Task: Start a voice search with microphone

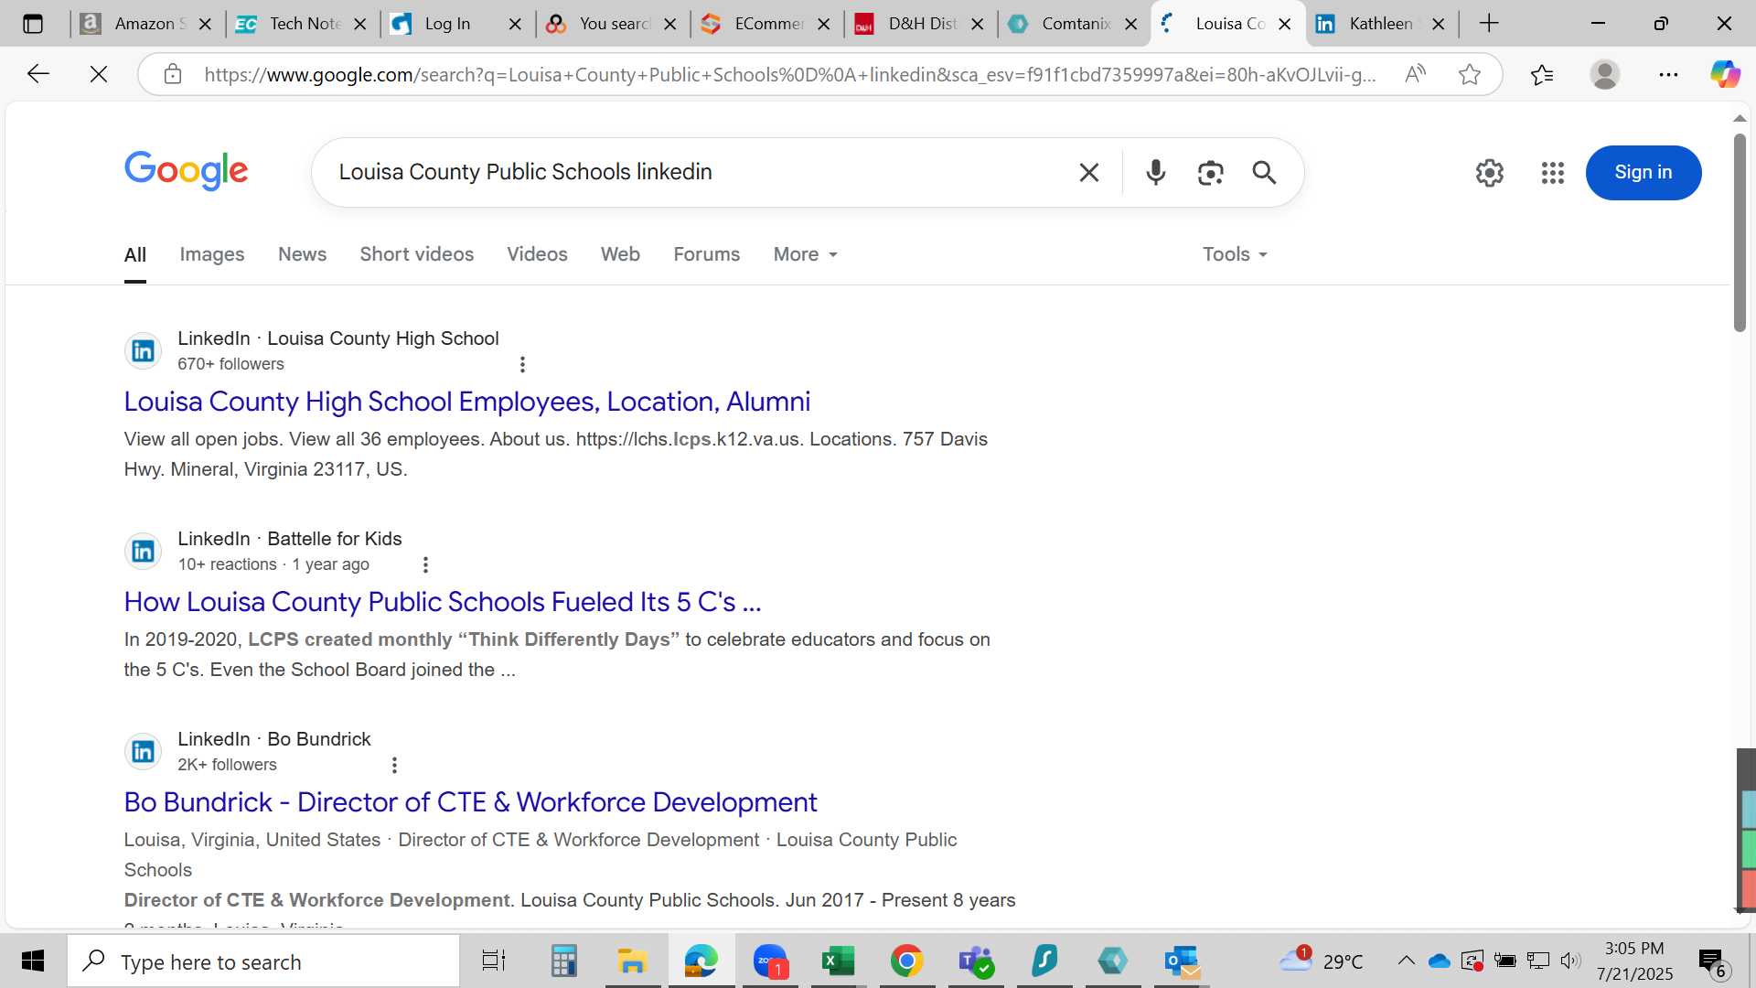Action: tap(1155, 172)
